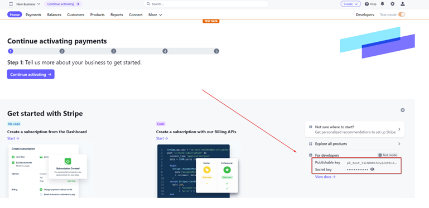Select step 3 in activation progress
The width and height of the screenshot is (429, 208).
tap(114, 51)
